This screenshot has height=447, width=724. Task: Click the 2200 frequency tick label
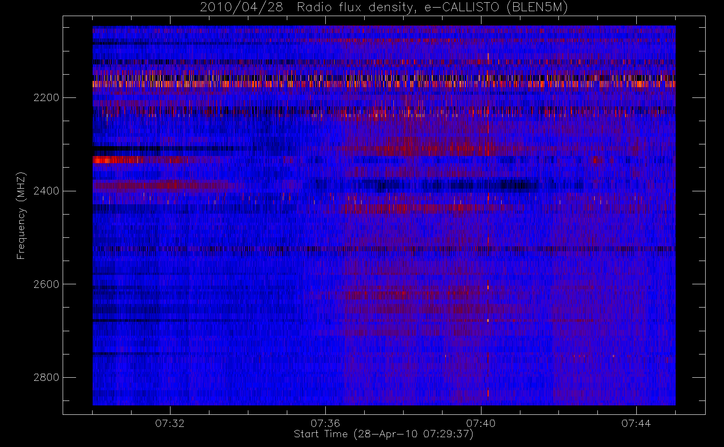pyautogui.click(x=46, y=97)
